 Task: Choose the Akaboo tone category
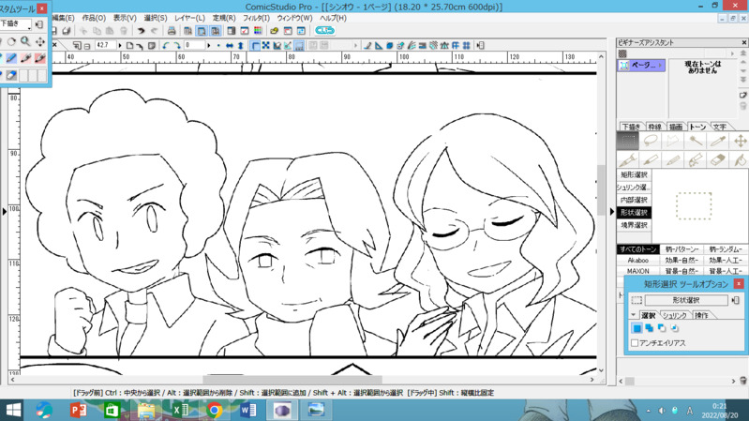click(x=638, y=261)
